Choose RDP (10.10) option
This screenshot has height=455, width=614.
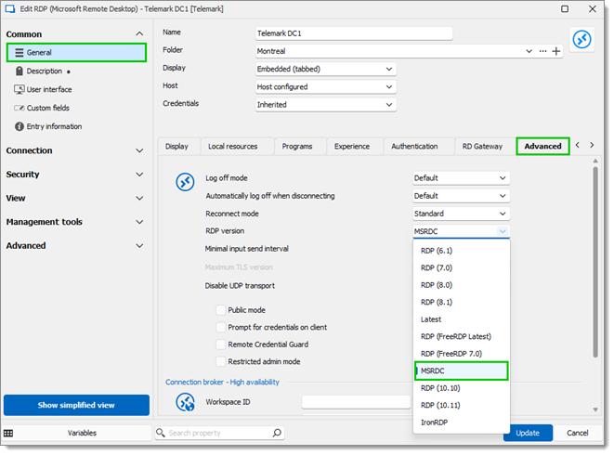pyautogui.click(x=462, y=388)
